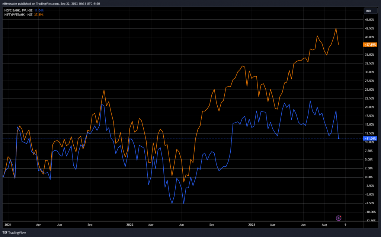Click the purple lightning flash icon
The image size is (381, 237).
click(x=339, y=218)
